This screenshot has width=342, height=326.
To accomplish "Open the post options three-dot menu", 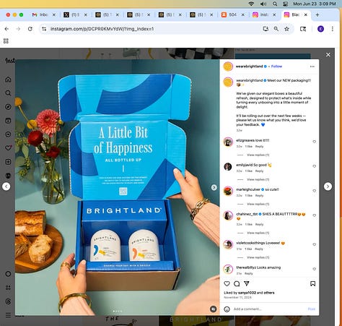I will (312, 67).
